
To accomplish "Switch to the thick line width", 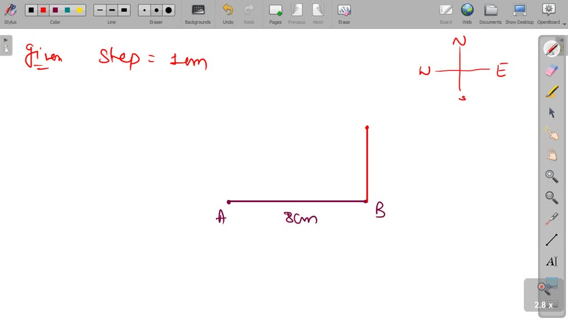I will [x=124, y=9].
